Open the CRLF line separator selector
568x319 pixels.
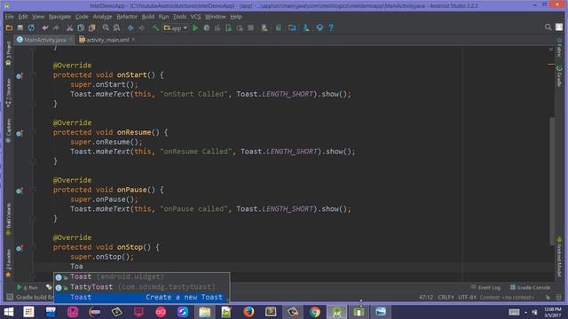[x=446, y=298]
